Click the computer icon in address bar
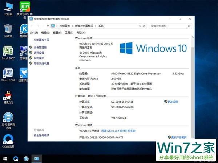Viewport: 218px width, 163px height. (x=53, y=26)
